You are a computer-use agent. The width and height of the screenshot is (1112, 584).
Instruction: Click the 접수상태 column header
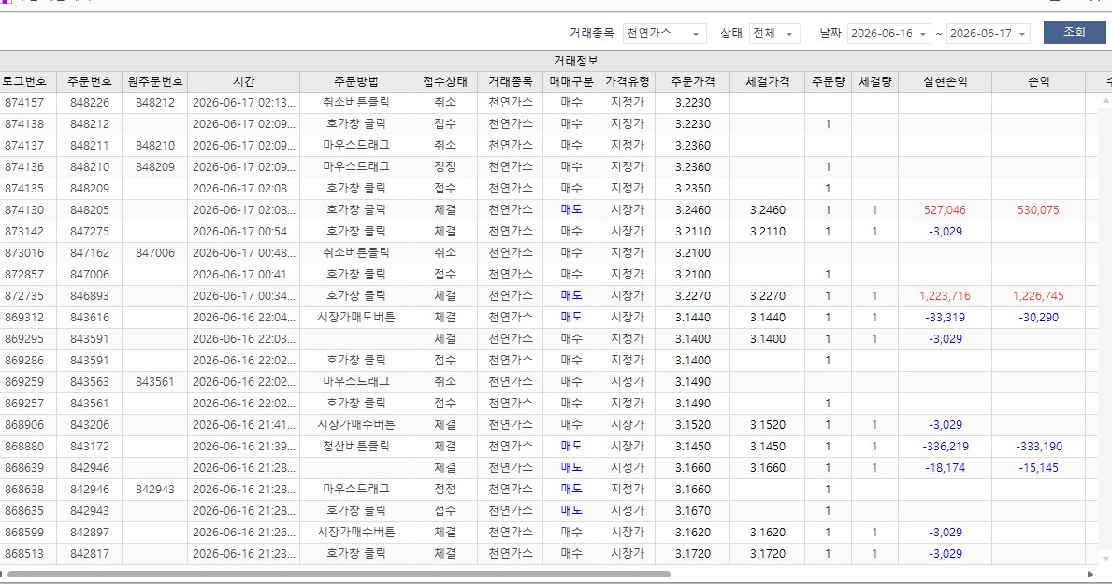[444, 81]
